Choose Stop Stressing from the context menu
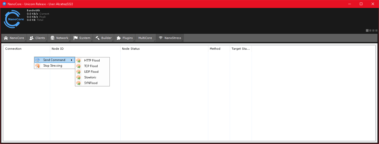 [52, 66]
